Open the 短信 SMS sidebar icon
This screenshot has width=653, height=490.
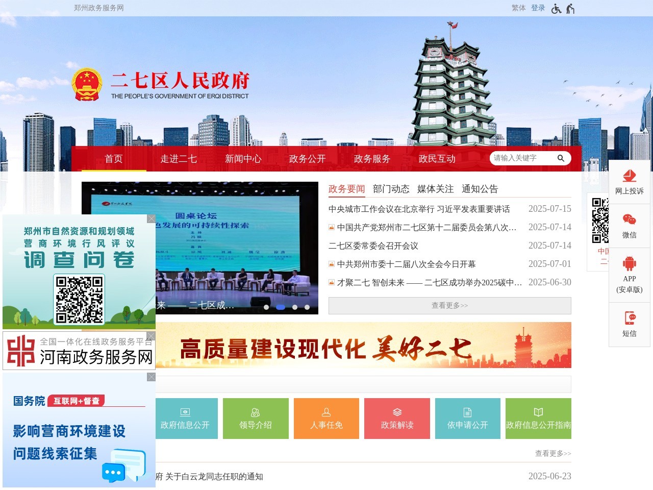(x=629, y=321)
